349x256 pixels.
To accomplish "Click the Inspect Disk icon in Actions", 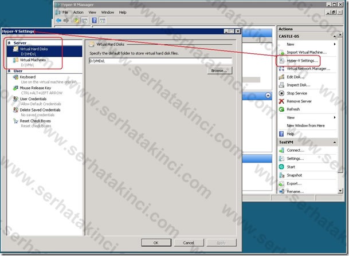I will click(x=281, y=85).
